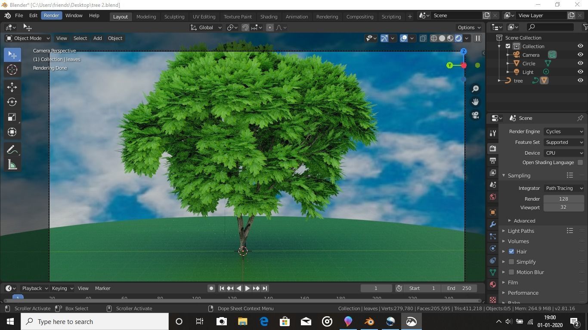Pin the properties editor with pin icon

point(580,118)
